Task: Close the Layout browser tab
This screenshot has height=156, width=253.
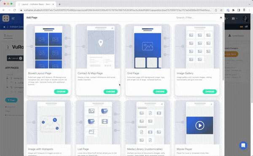Action: (x=53, y=4)
